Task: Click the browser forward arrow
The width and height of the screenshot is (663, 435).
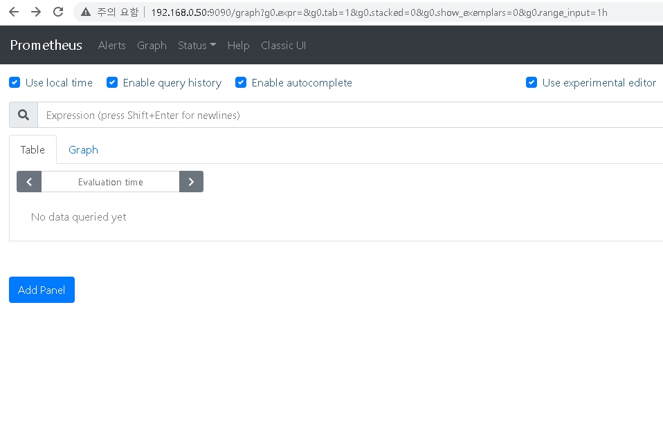Action: [x=36, y=12]
